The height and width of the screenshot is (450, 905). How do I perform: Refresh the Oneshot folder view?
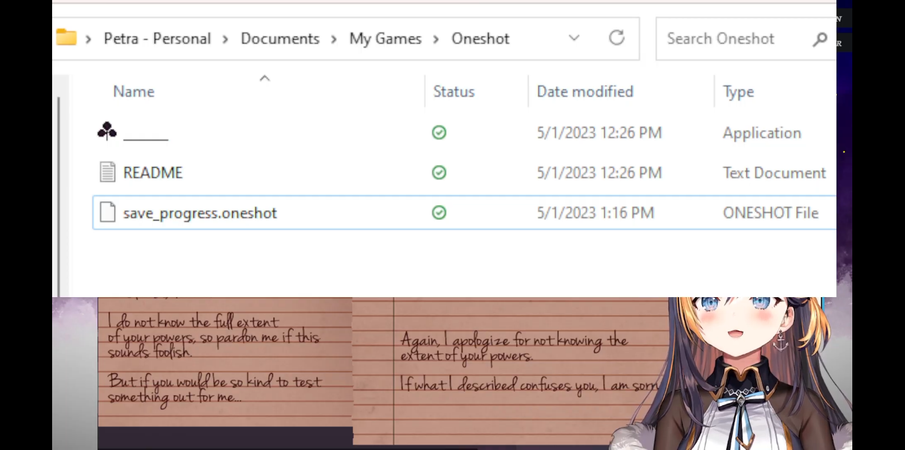point(617,38)
